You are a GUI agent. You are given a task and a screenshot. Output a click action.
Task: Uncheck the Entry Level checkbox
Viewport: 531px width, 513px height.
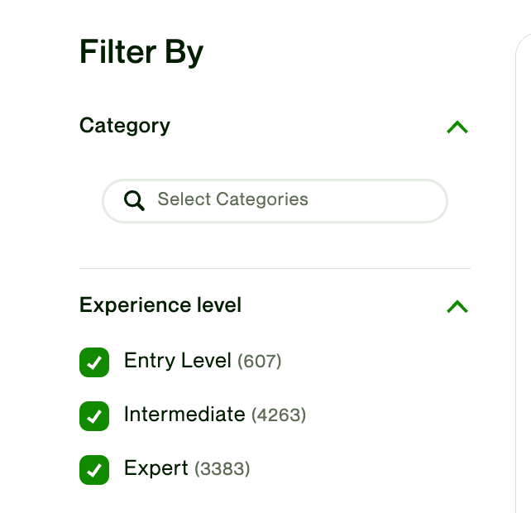(x=94, y=362)
